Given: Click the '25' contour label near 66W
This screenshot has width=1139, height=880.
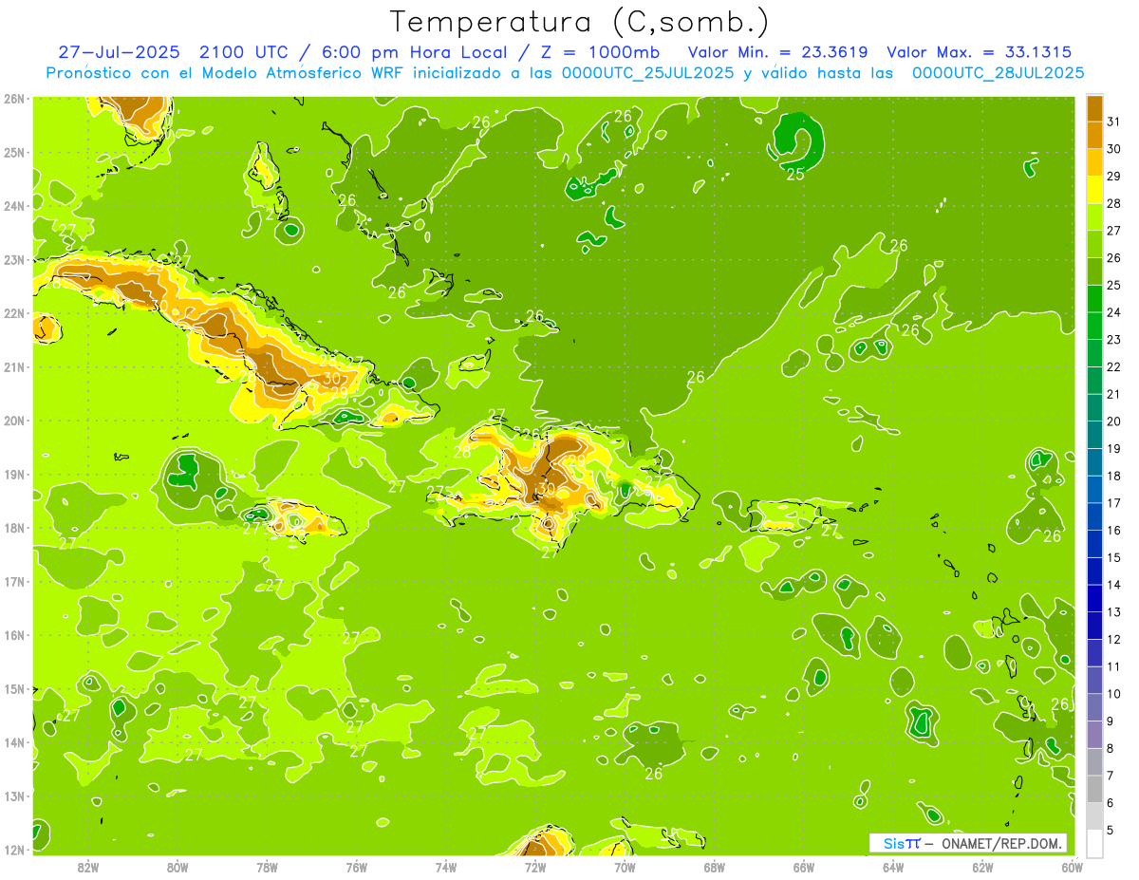Looking at the screenshot, I should click(795, 174).
